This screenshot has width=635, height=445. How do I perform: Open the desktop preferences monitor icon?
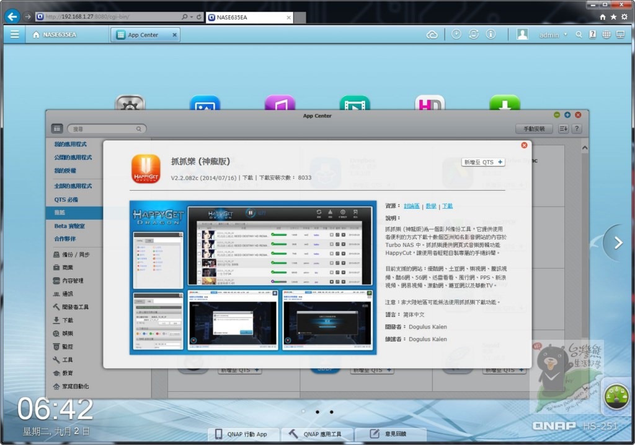pos(620,35)
